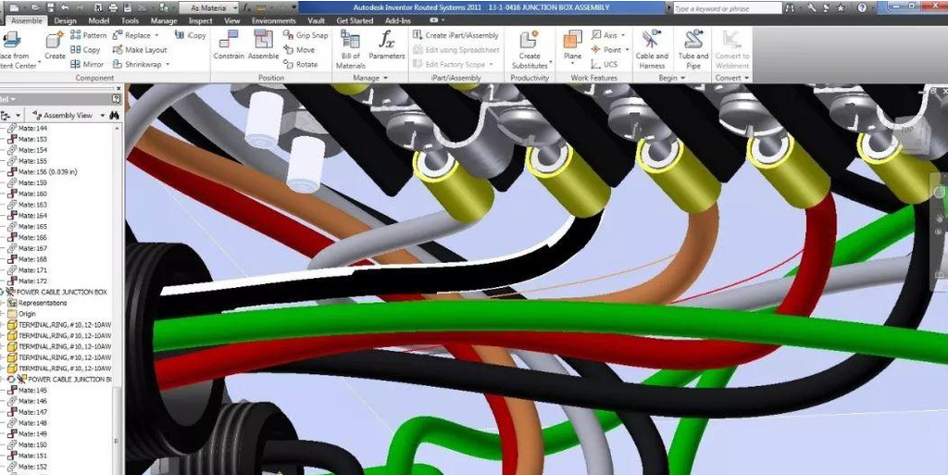Switch to the Inspect ribbon tab
The image size is (948, 475).
200,20
